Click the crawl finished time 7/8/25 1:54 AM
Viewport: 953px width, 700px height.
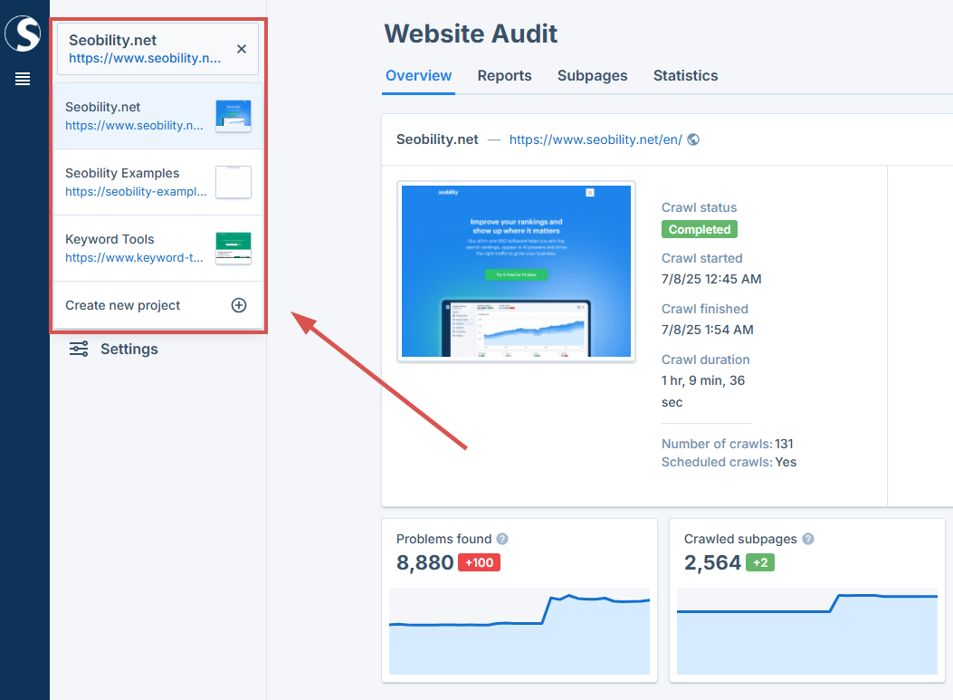[708, 330]
